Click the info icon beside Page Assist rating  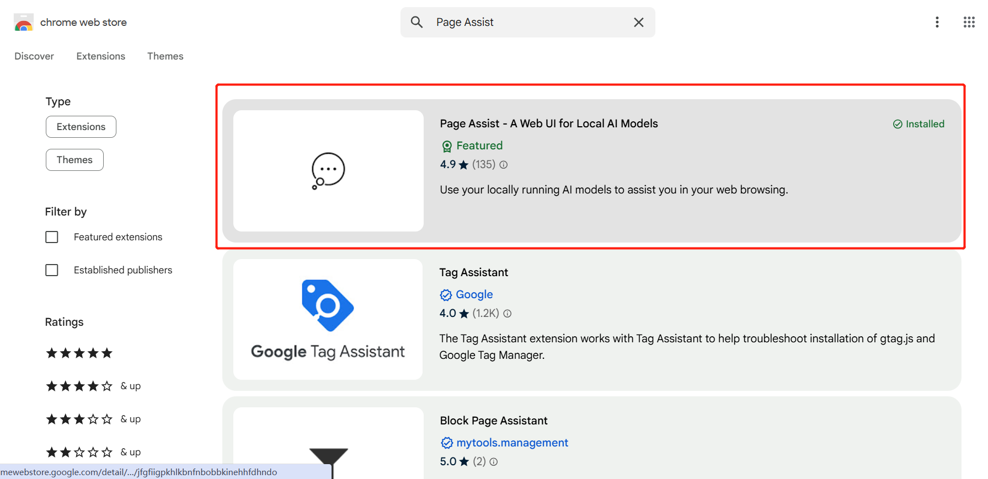[x=504, y=165]
